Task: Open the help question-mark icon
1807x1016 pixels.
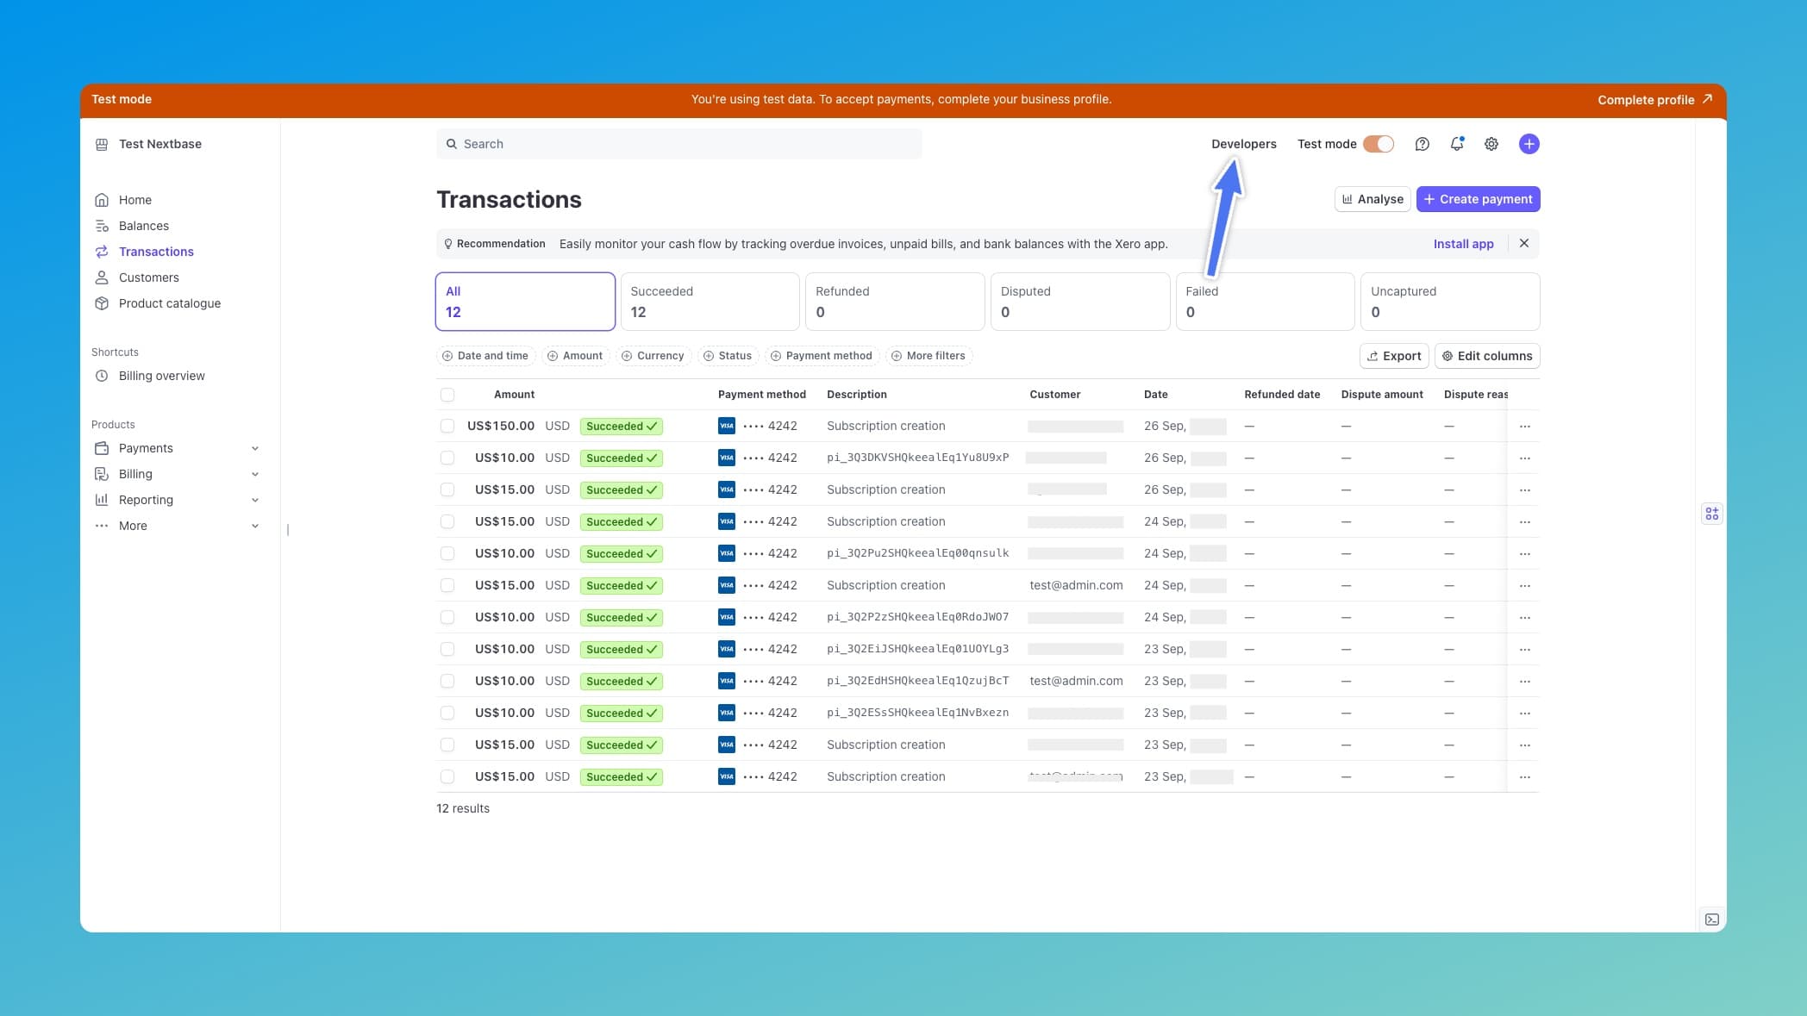Action: tap(1422, 144)
